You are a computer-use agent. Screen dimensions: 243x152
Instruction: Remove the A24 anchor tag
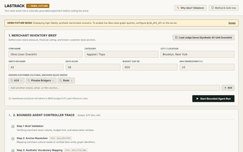21,81
